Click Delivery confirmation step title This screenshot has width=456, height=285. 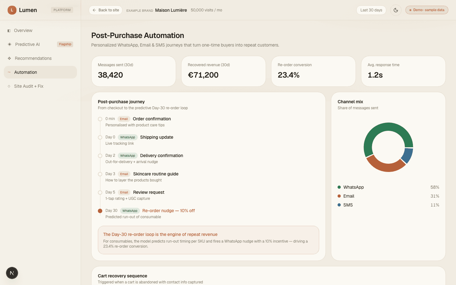[x=161, y=155]
